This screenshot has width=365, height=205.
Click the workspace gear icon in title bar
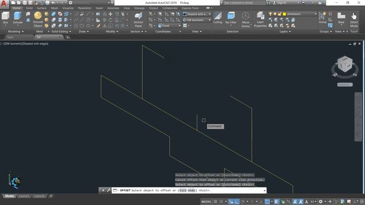pyautogui.click(x=71, y=3)
